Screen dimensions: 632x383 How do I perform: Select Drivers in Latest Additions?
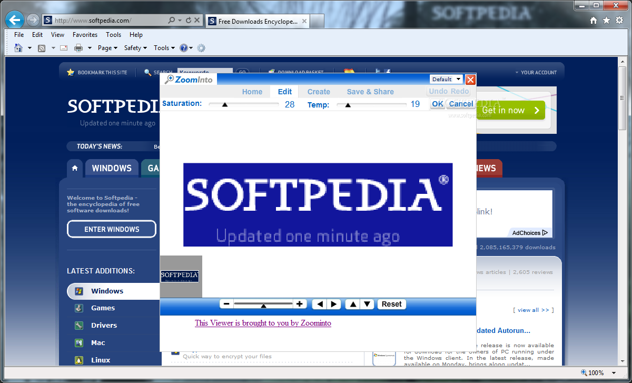104,326
